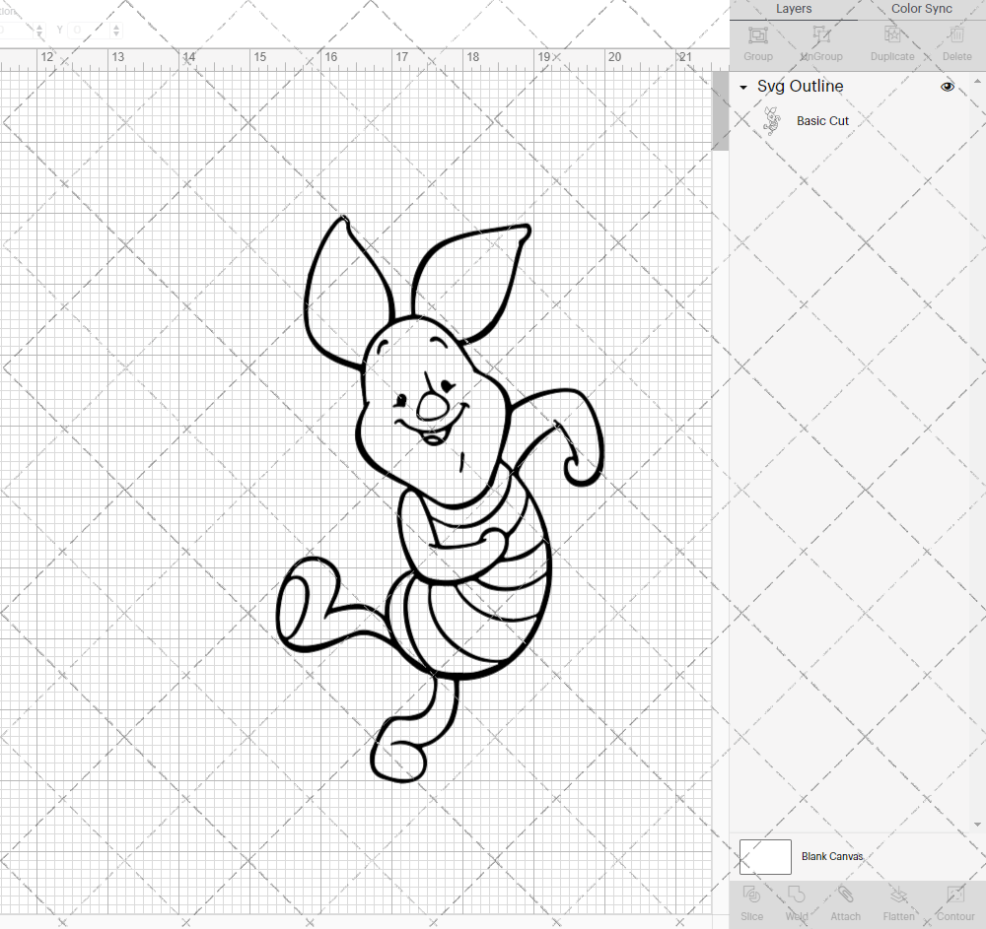Click the X position stepper arrows

39,30
